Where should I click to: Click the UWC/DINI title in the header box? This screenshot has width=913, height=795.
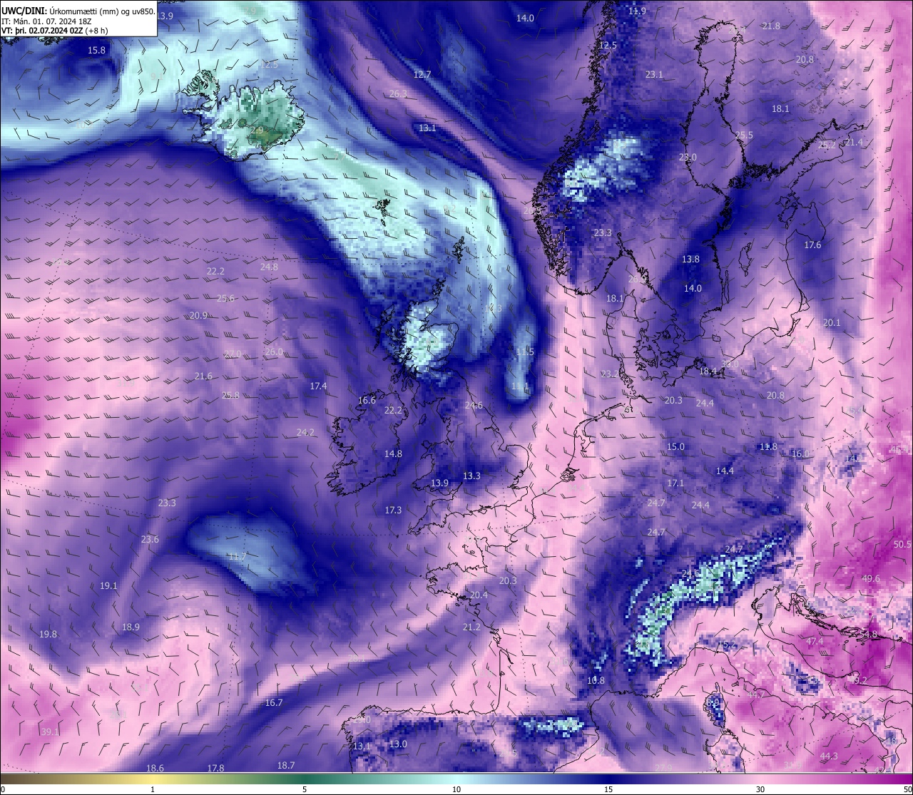click(x=24, y=11)
